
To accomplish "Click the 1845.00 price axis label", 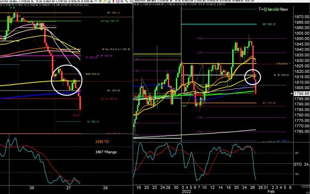I will pyautogui.click(x=302, y=44).
